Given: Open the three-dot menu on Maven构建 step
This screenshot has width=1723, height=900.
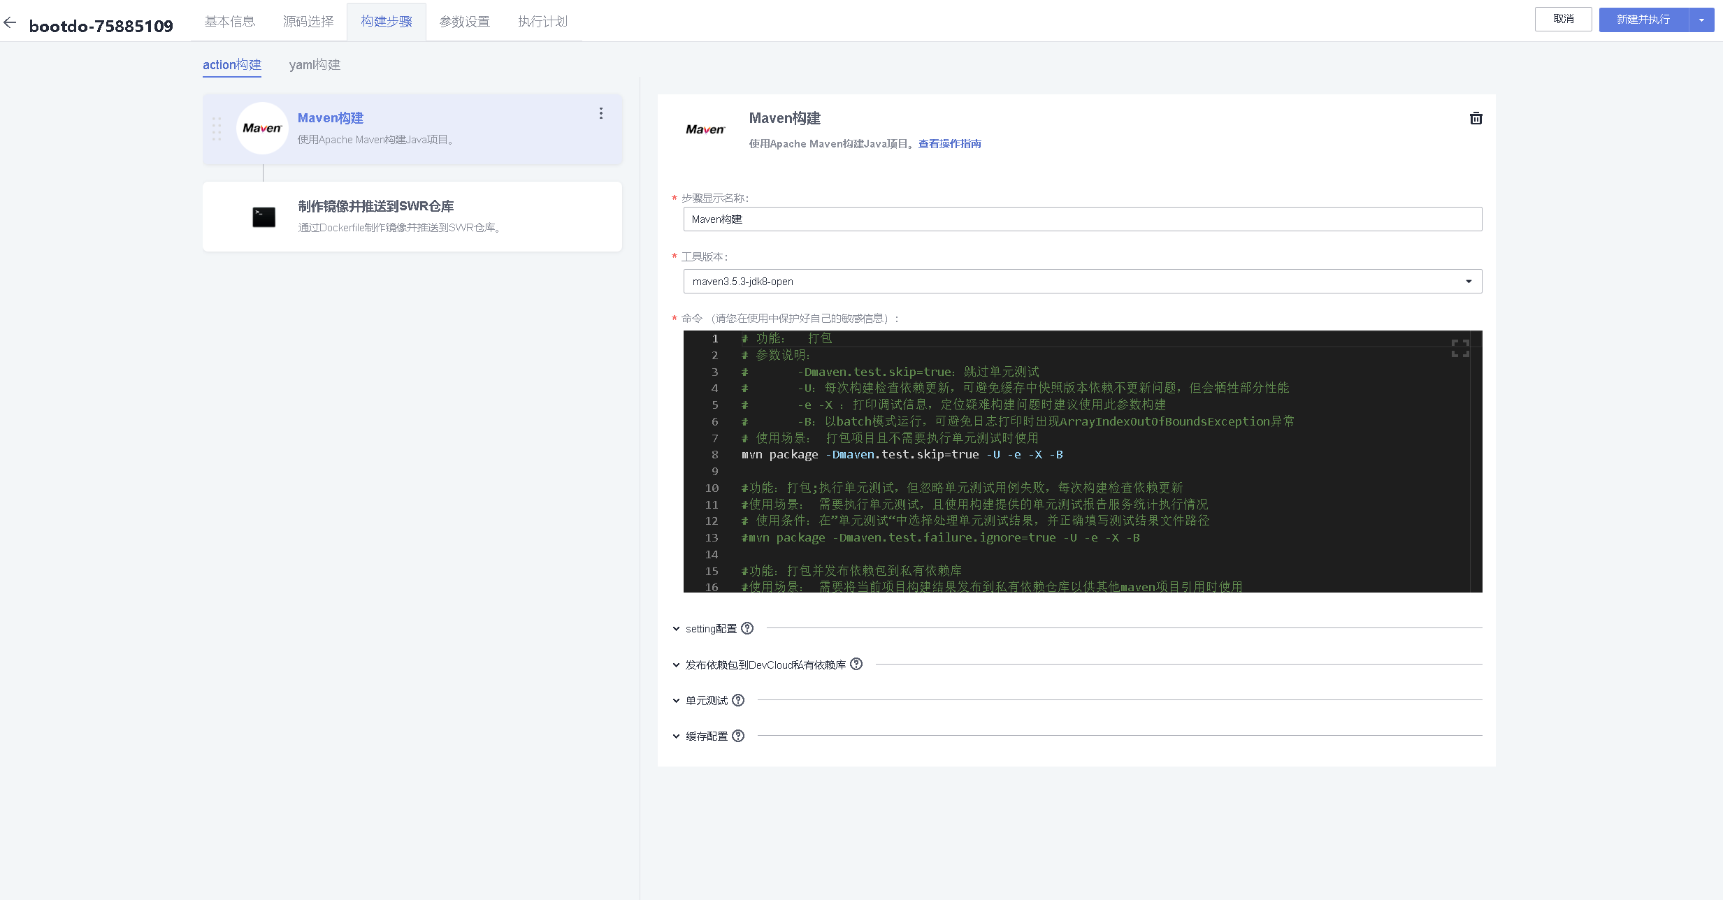Looking at the screenshot, I should (x=600, y=113).
